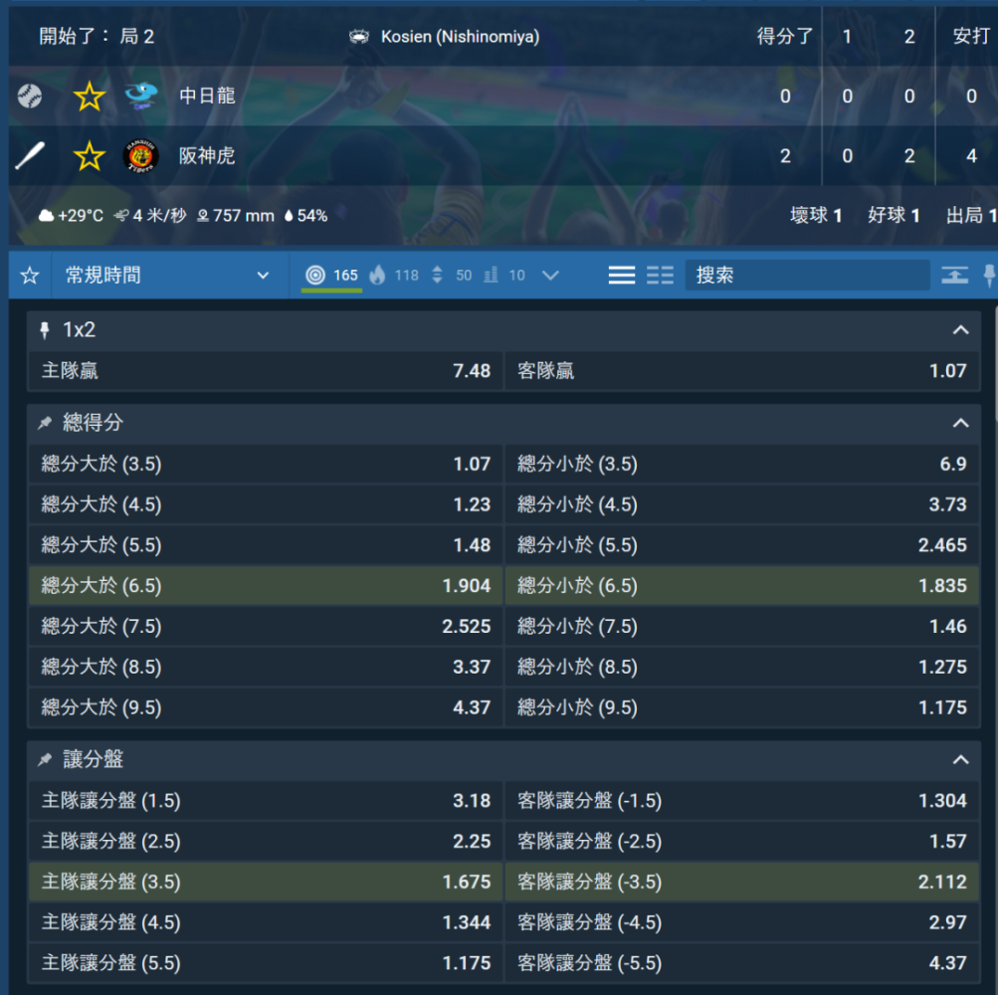Select the 118 popular flame tab
998x995 pixels.
pyautogui.click(x=394, y=275)
